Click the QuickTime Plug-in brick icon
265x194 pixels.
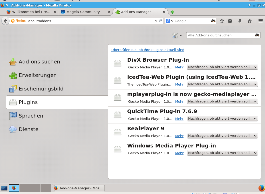pos(118,115)
